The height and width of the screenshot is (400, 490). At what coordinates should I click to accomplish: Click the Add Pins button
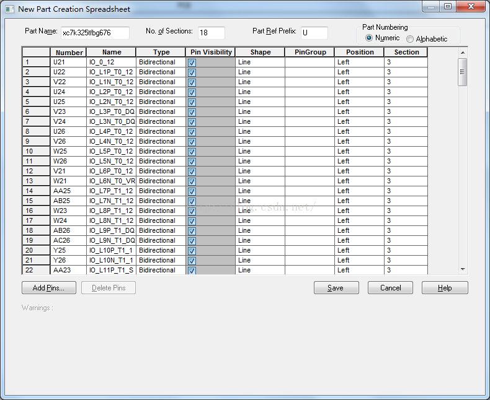pyautogui.click(x=48, y=288)
